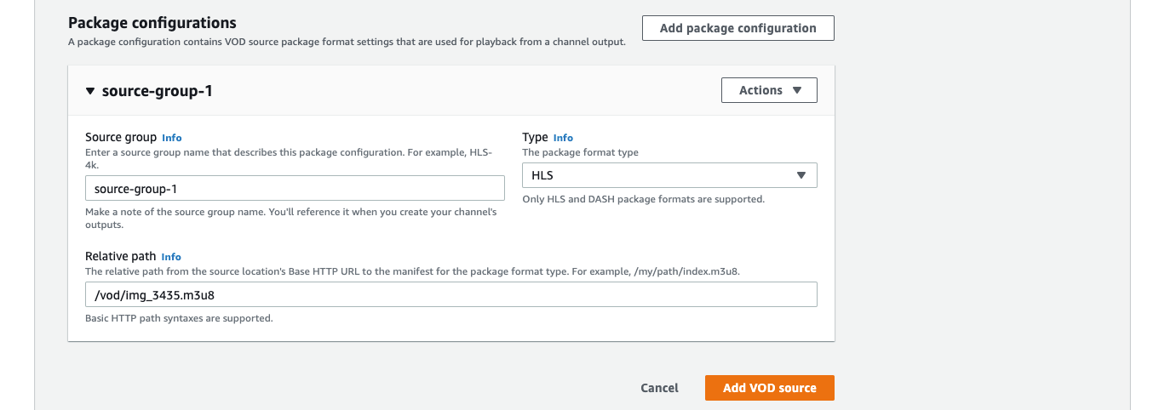Click the source-group-1 panel header title
1165x410 pixels.
point(157,90)
